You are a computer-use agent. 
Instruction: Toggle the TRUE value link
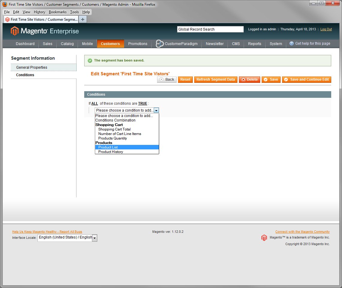[x=142, y=103]
